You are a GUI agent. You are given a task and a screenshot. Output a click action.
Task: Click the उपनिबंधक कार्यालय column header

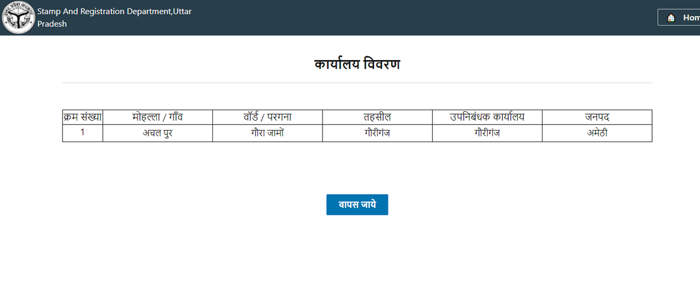coord(487,117)
